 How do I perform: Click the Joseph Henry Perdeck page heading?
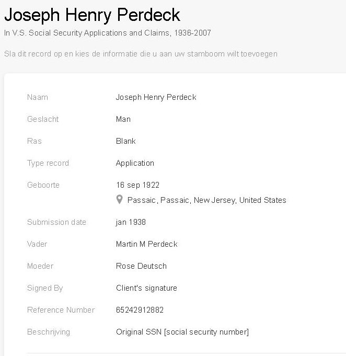click(92, 15)
